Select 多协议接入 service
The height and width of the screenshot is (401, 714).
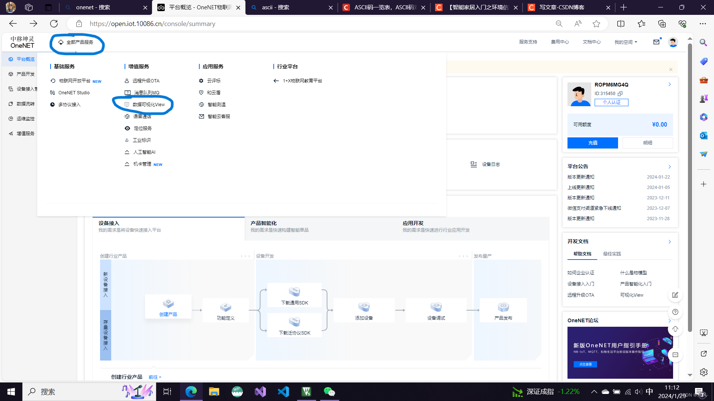point(65,105)
